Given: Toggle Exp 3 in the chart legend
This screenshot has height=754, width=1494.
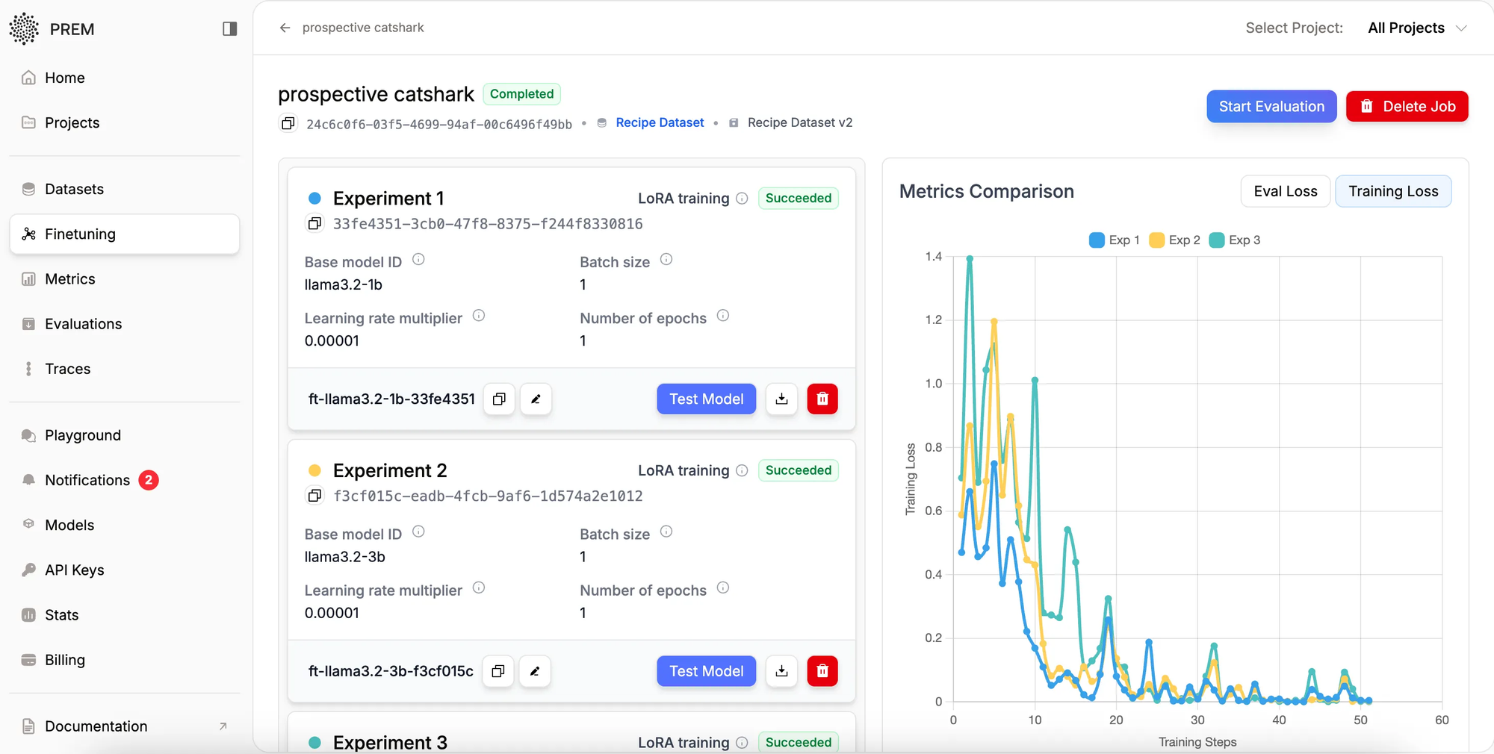Looking at the screenshot, I should 1235,240.
